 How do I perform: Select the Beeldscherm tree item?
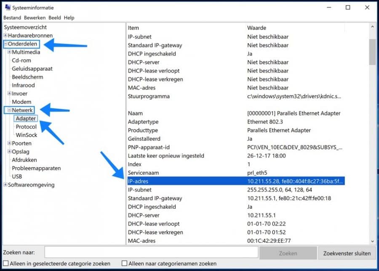pyautogui.click(x=27, y=77)
